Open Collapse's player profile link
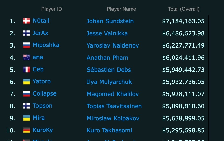Viewport: 224px width, 141px height. pyautogui.click(x=45, y=94)
